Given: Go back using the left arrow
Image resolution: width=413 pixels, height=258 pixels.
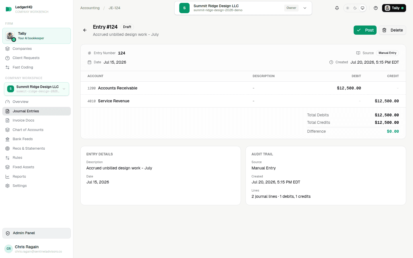Looking at the screenshot, I should pos(85,30).
